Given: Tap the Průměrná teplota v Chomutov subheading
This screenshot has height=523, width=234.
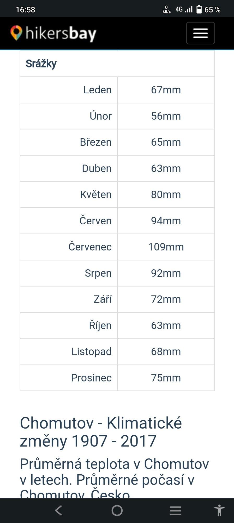Looking at the screenshot, I should [114, 472].
